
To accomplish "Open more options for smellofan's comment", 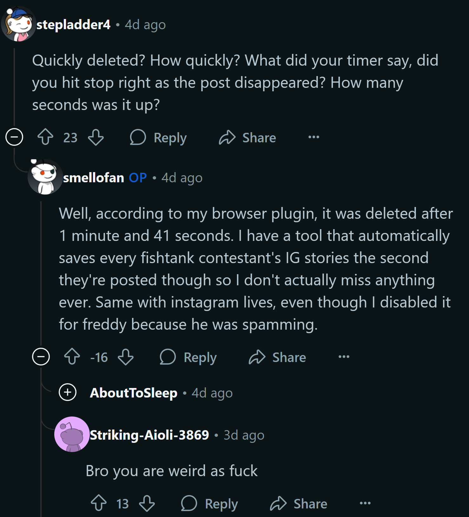I will pos(344,357).
